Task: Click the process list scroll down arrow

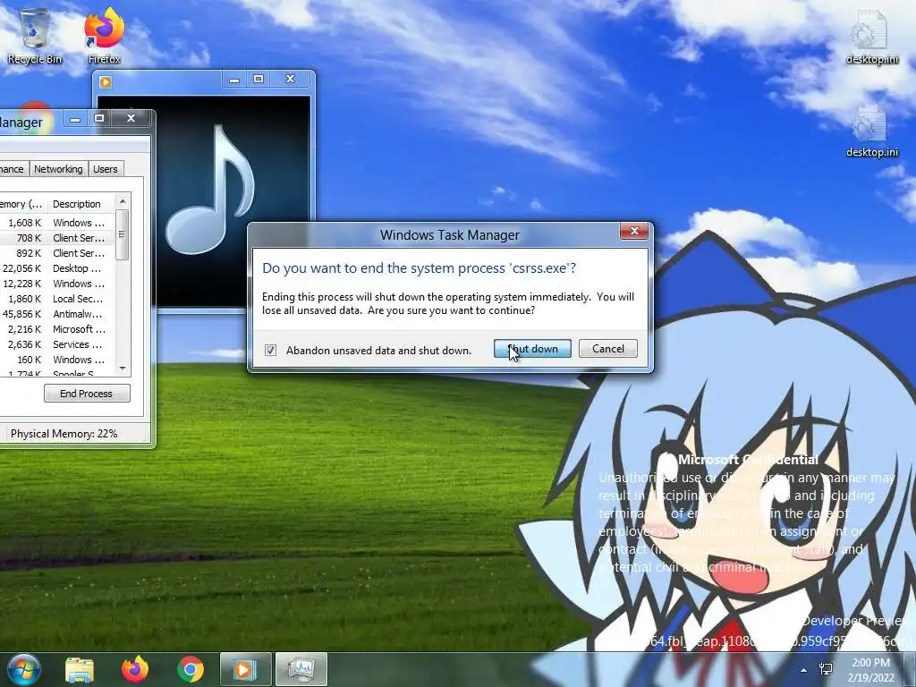Action: [x=123, y=368]
